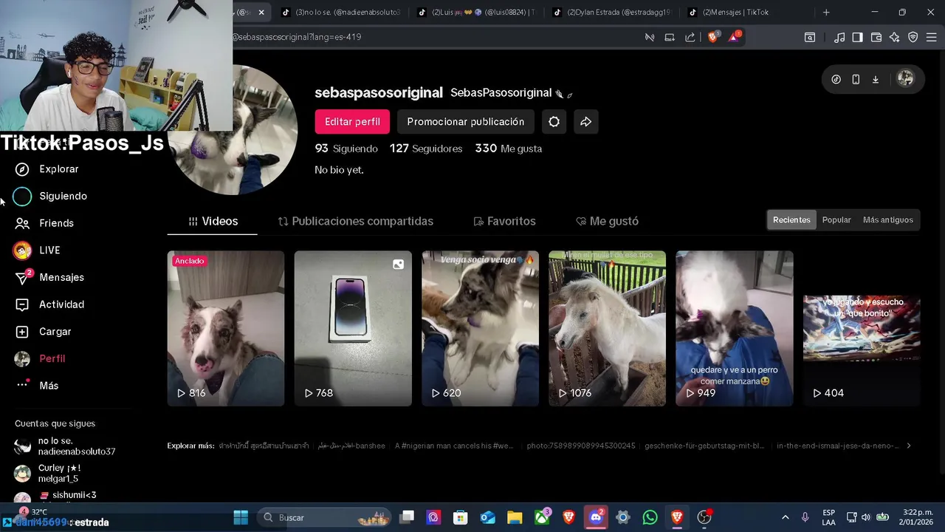Open the Windows Start menu

(241, 517)
